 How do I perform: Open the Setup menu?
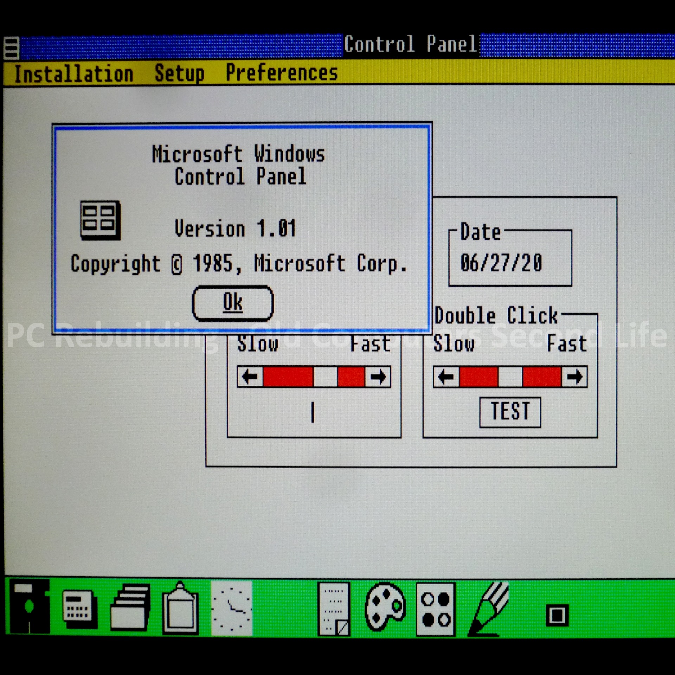pos(179,73)
